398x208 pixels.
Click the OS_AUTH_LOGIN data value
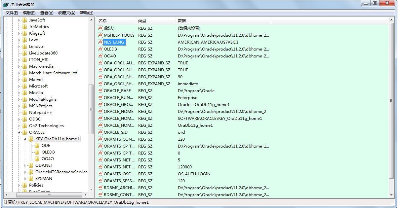194,174
